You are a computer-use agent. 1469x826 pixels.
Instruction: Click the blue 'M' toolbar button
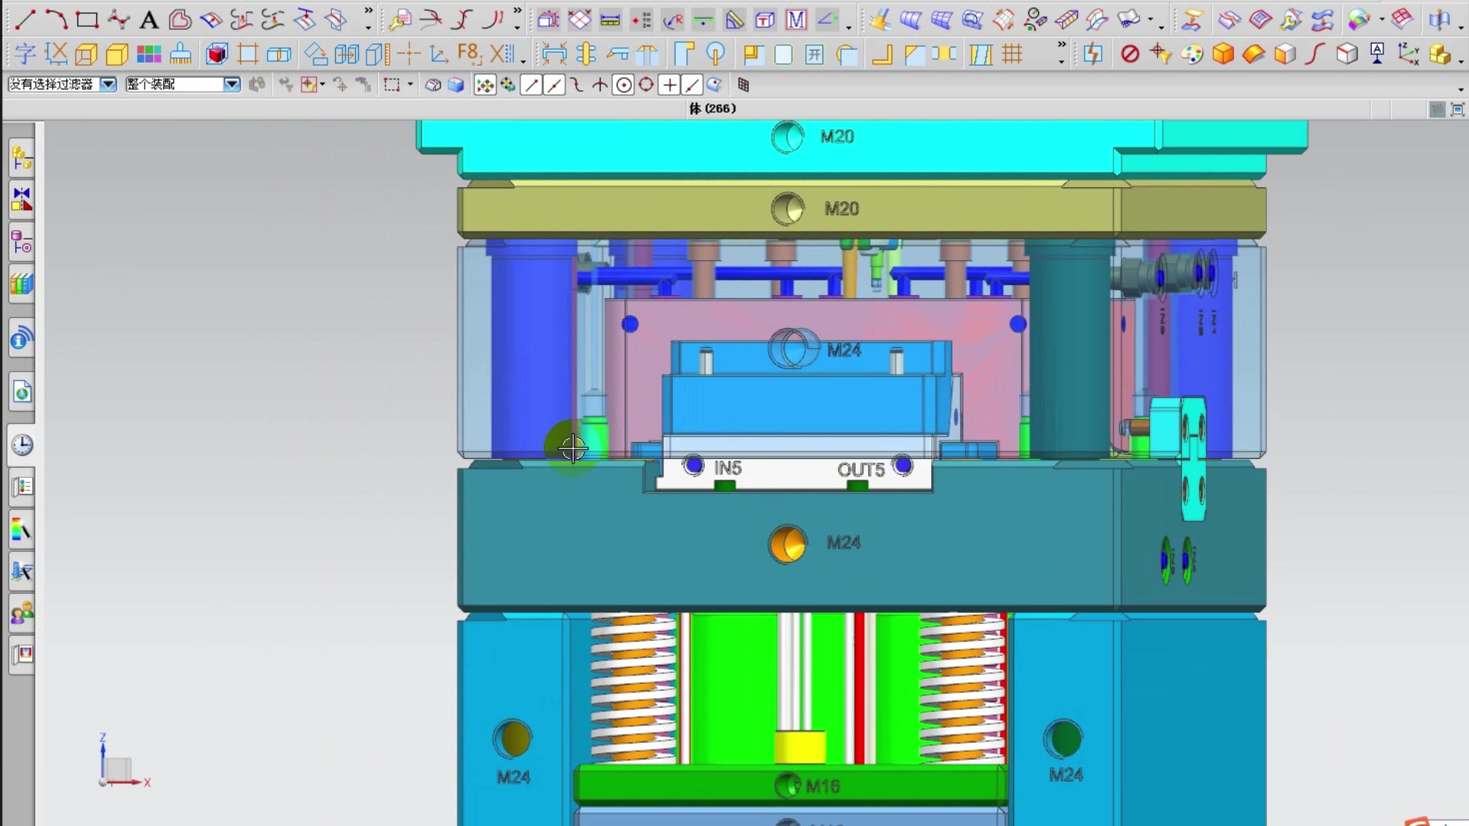point(796,20)
